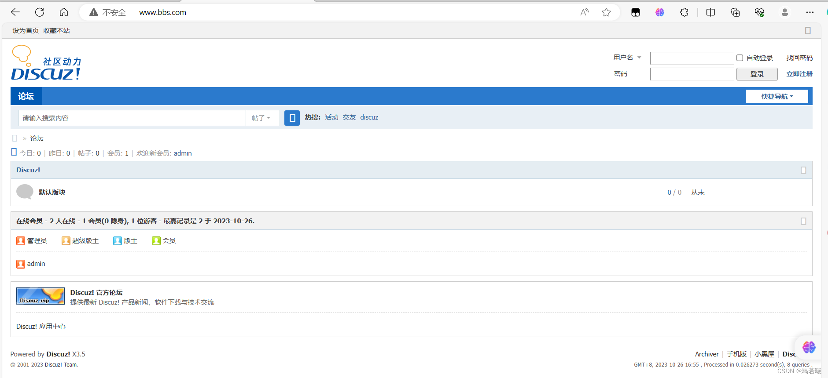Click hot search 交友 link
828x378 pixels.
point(349,117)
